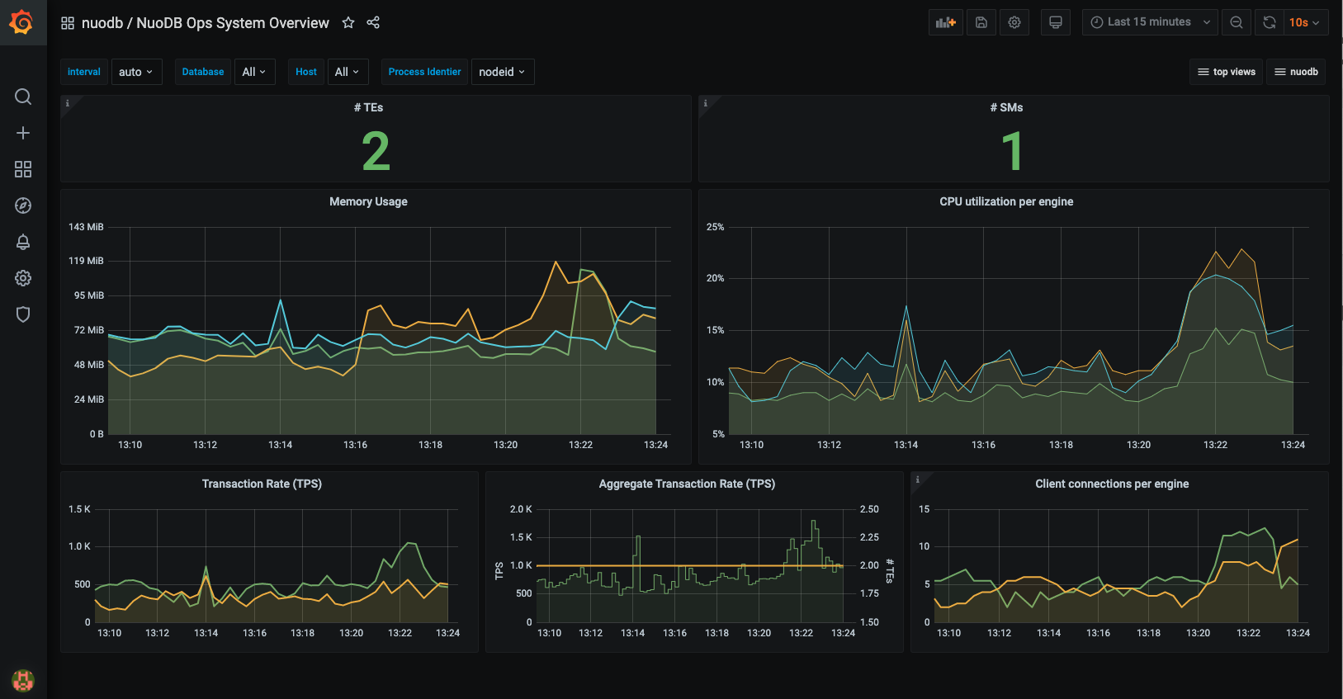Click the zoom out time range icon

click(x=1236, y=22)
